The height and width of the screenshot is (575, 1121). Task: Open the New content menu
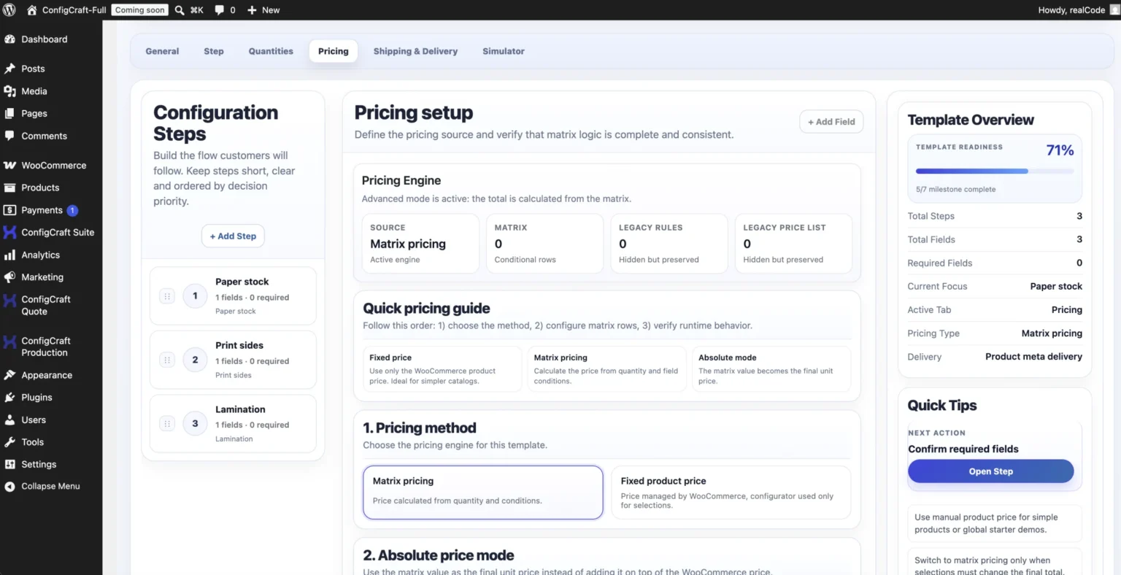(263, 10)
